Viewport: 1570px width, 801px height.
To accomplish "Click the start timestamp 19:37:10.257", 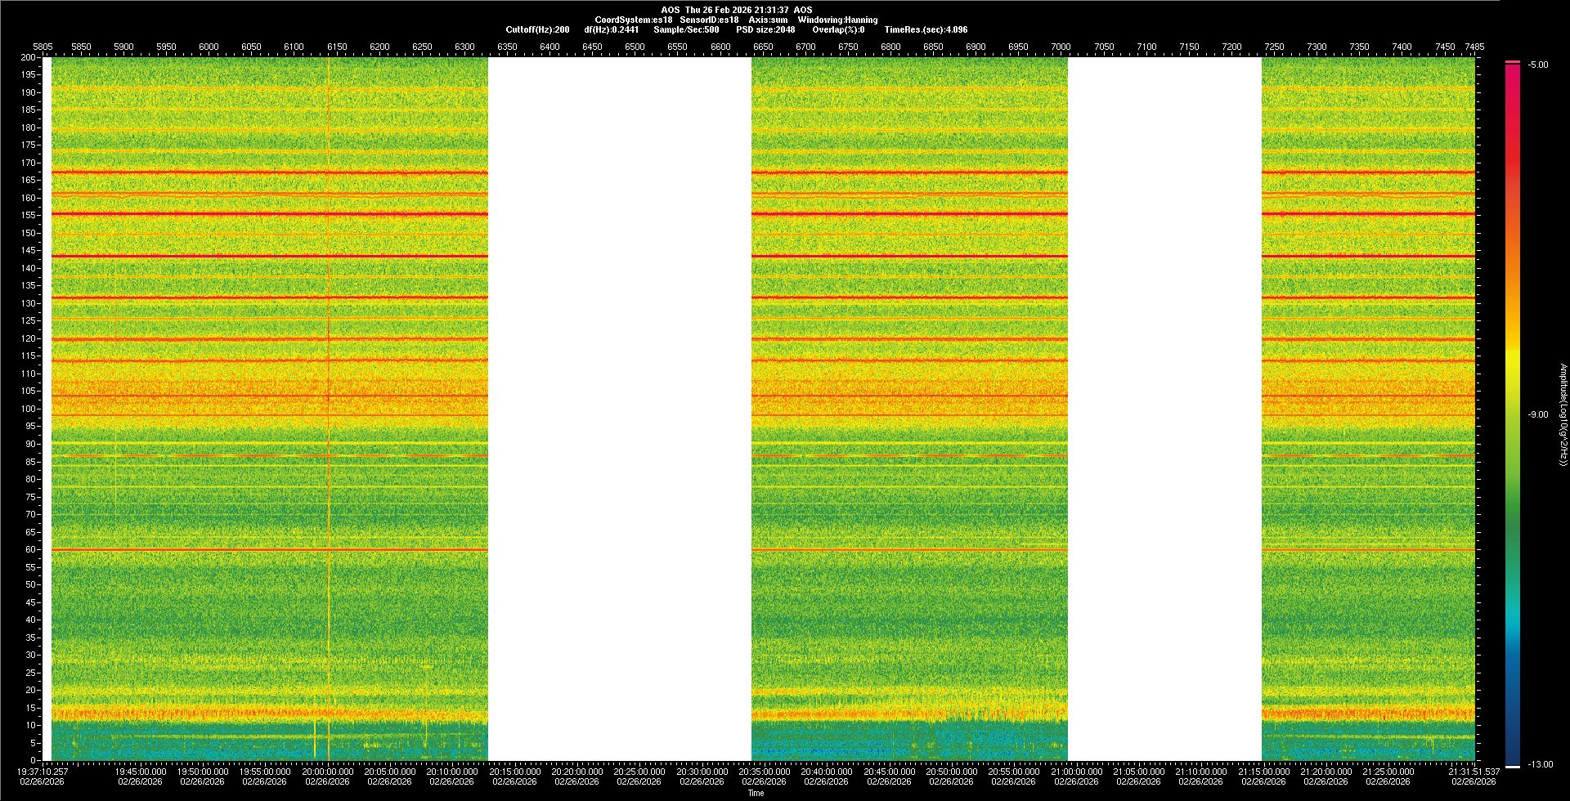I will (x=43, y=771).
